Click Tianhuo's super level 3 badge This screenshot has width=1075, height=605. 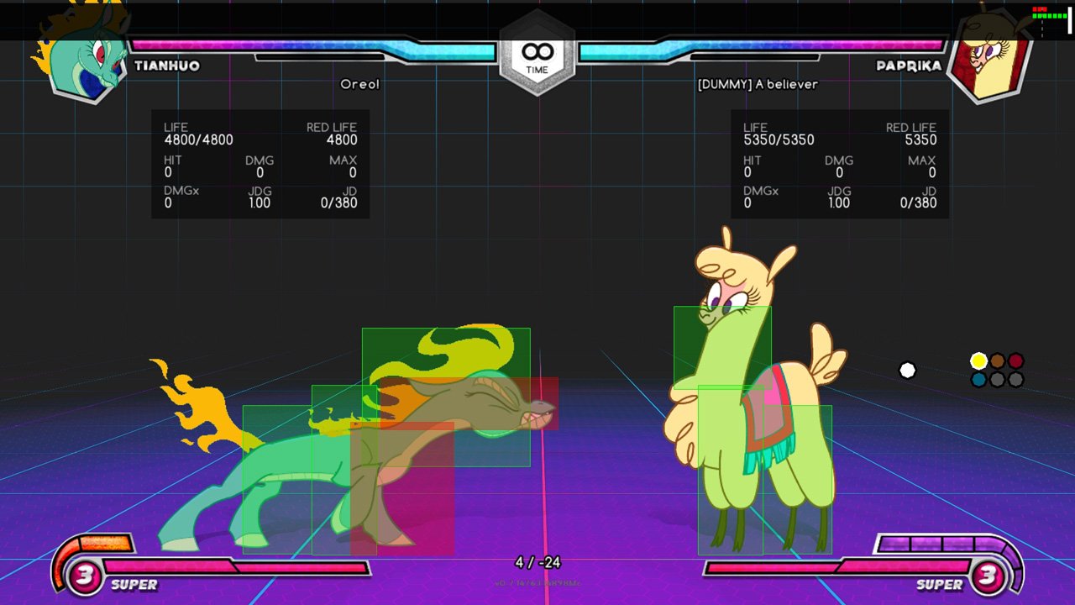point(84,576)
